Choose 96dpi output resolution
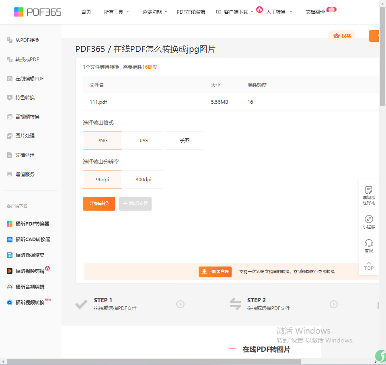Viewport: 386px width, 365px height. pyautogui.click(x=103, y=180)
